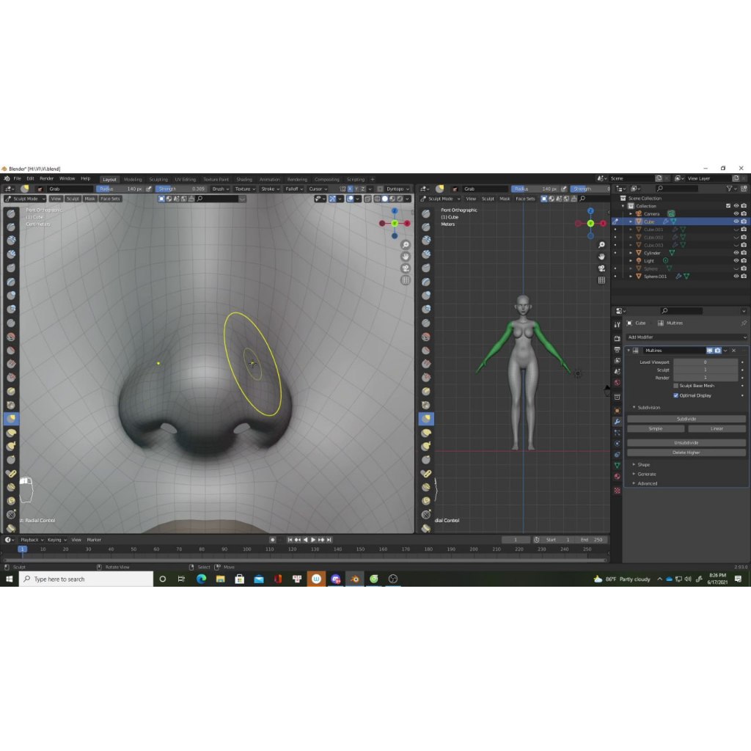Click Windows taskbar search box
Viewport: 751px width, 751px height.
pyautogui.click(x=87, y=579)
